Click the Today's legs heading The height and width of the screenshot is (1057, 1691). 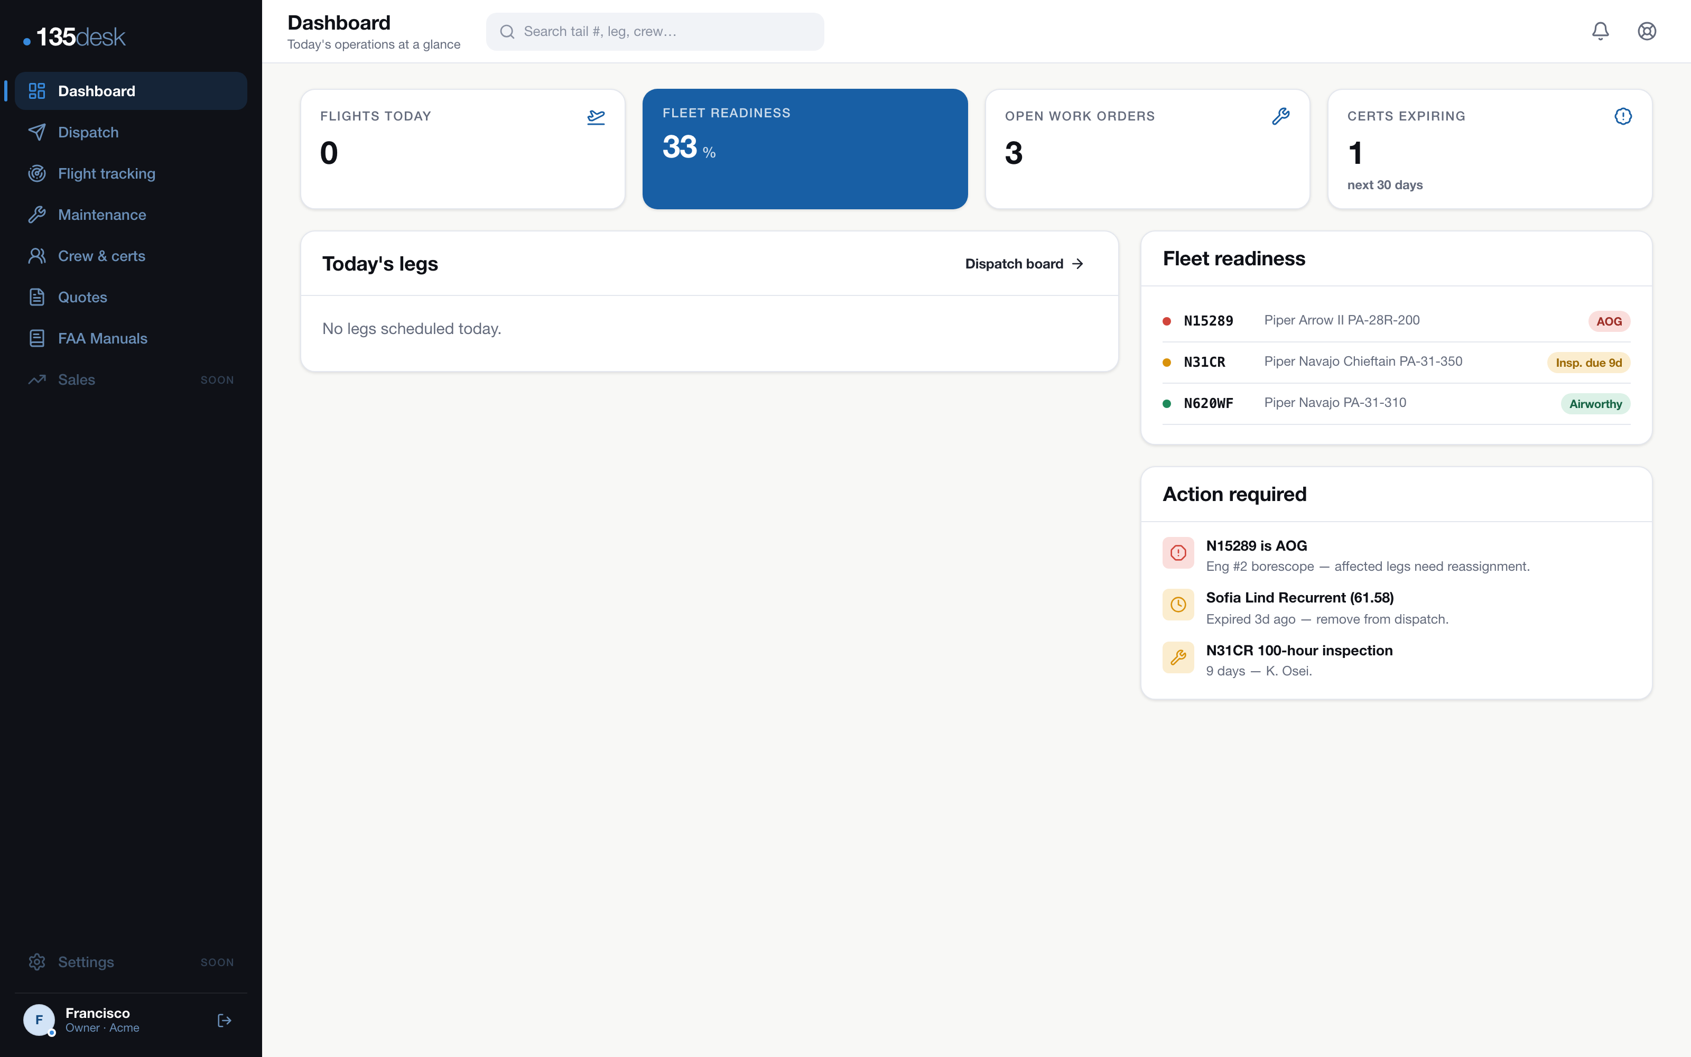[x=380, y=264]
